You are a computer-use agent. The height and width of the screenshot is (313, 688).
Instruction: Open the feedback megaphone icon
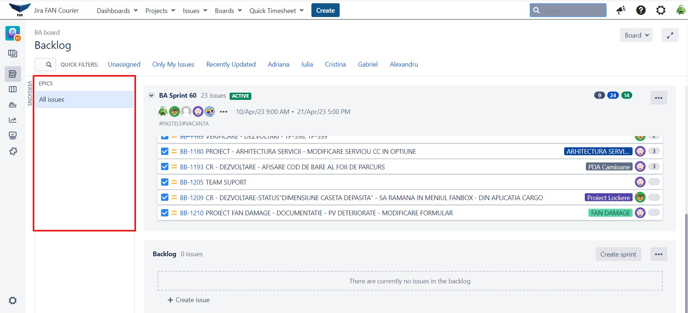coord(621,10)
